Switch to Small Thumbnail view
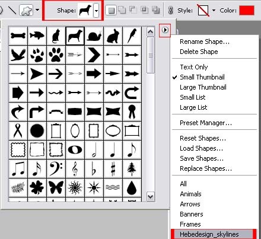Screen dimensions: 261x239 202,77
